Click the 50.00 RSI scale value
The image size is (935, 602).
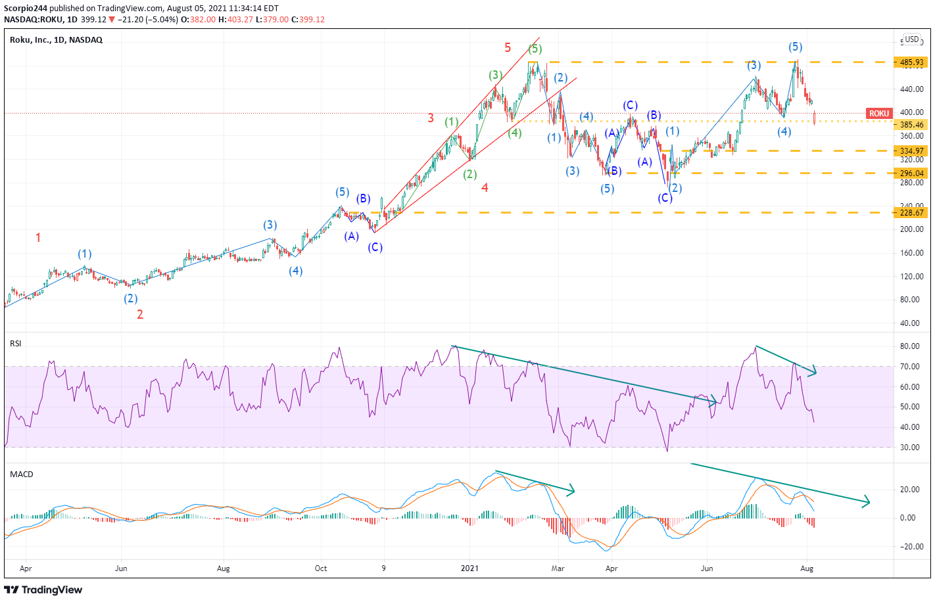(x=910, y=407)
